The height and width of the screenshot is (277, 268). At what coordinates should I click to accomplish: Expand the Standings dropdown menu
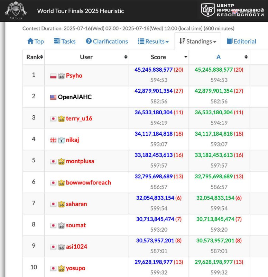[x=197, y=41]
